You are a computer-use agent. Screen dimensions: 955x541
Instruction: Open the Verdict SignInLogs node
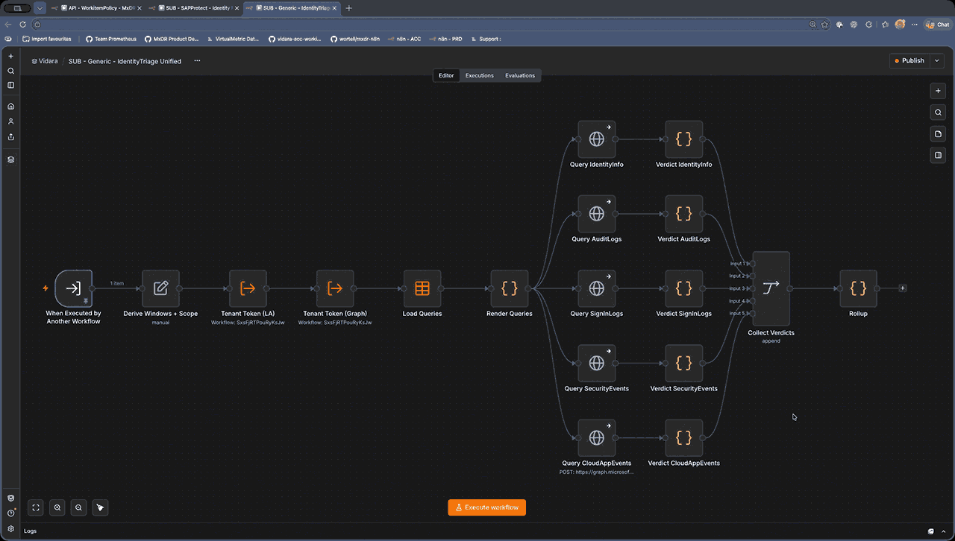[x=684, y=288]
